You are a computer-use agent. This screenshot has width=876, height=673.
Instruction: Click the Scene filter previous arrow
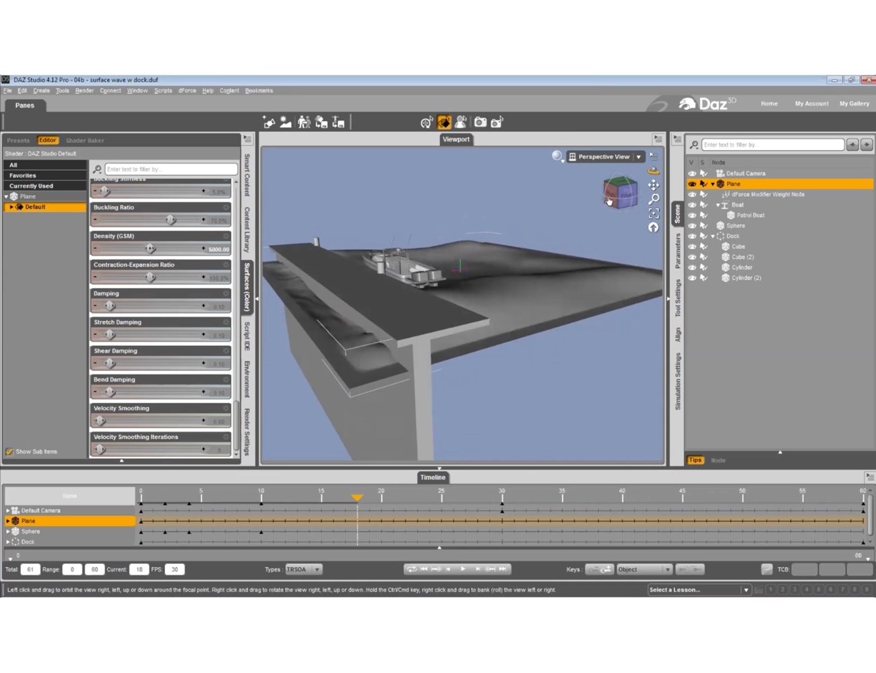(852, 145)
